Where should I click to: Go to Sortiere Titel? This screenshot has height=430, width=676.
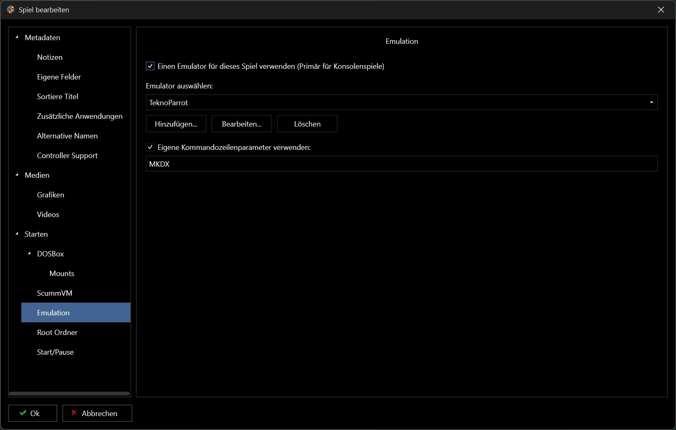pyautogui.click(x=57, y=96)
